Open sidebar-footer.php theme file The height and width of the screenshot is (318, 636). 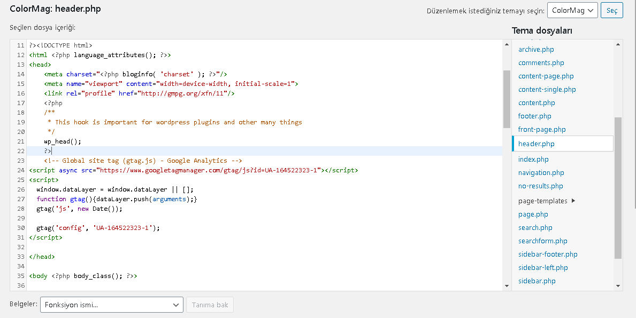pyautogui.click(x=548, y=255)
